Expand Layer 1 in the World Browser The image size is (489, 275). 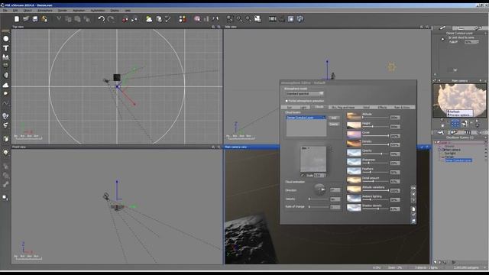point(436,143)
